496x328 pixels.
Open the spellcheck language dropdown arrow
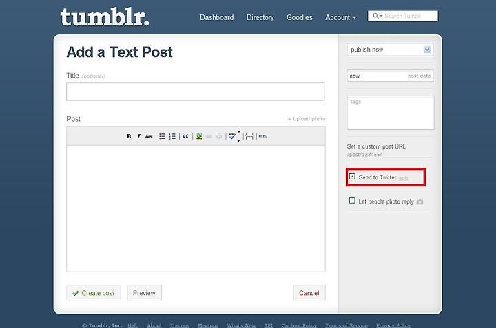[x=239, y=136]
